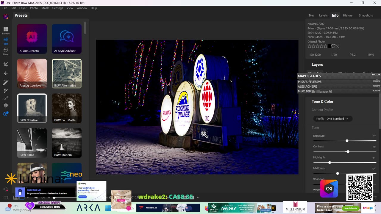Follow ALESIACHERE in the overlay
The width and height of the screenshot is (381, 214).
click(377, 86)
